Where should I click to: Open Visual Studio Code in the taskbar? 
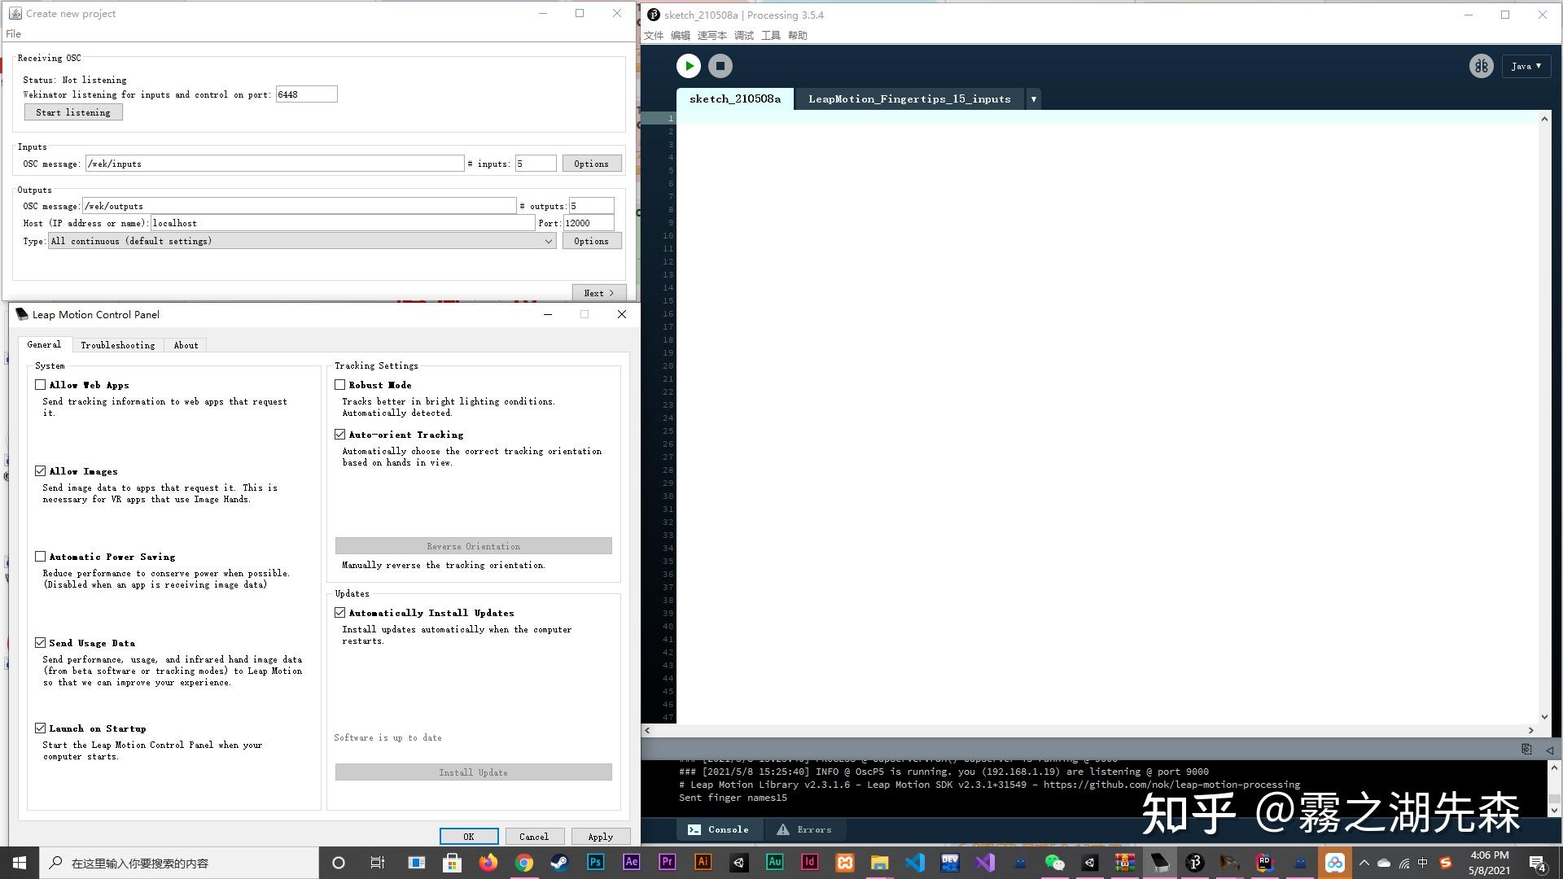coord(915,862)
